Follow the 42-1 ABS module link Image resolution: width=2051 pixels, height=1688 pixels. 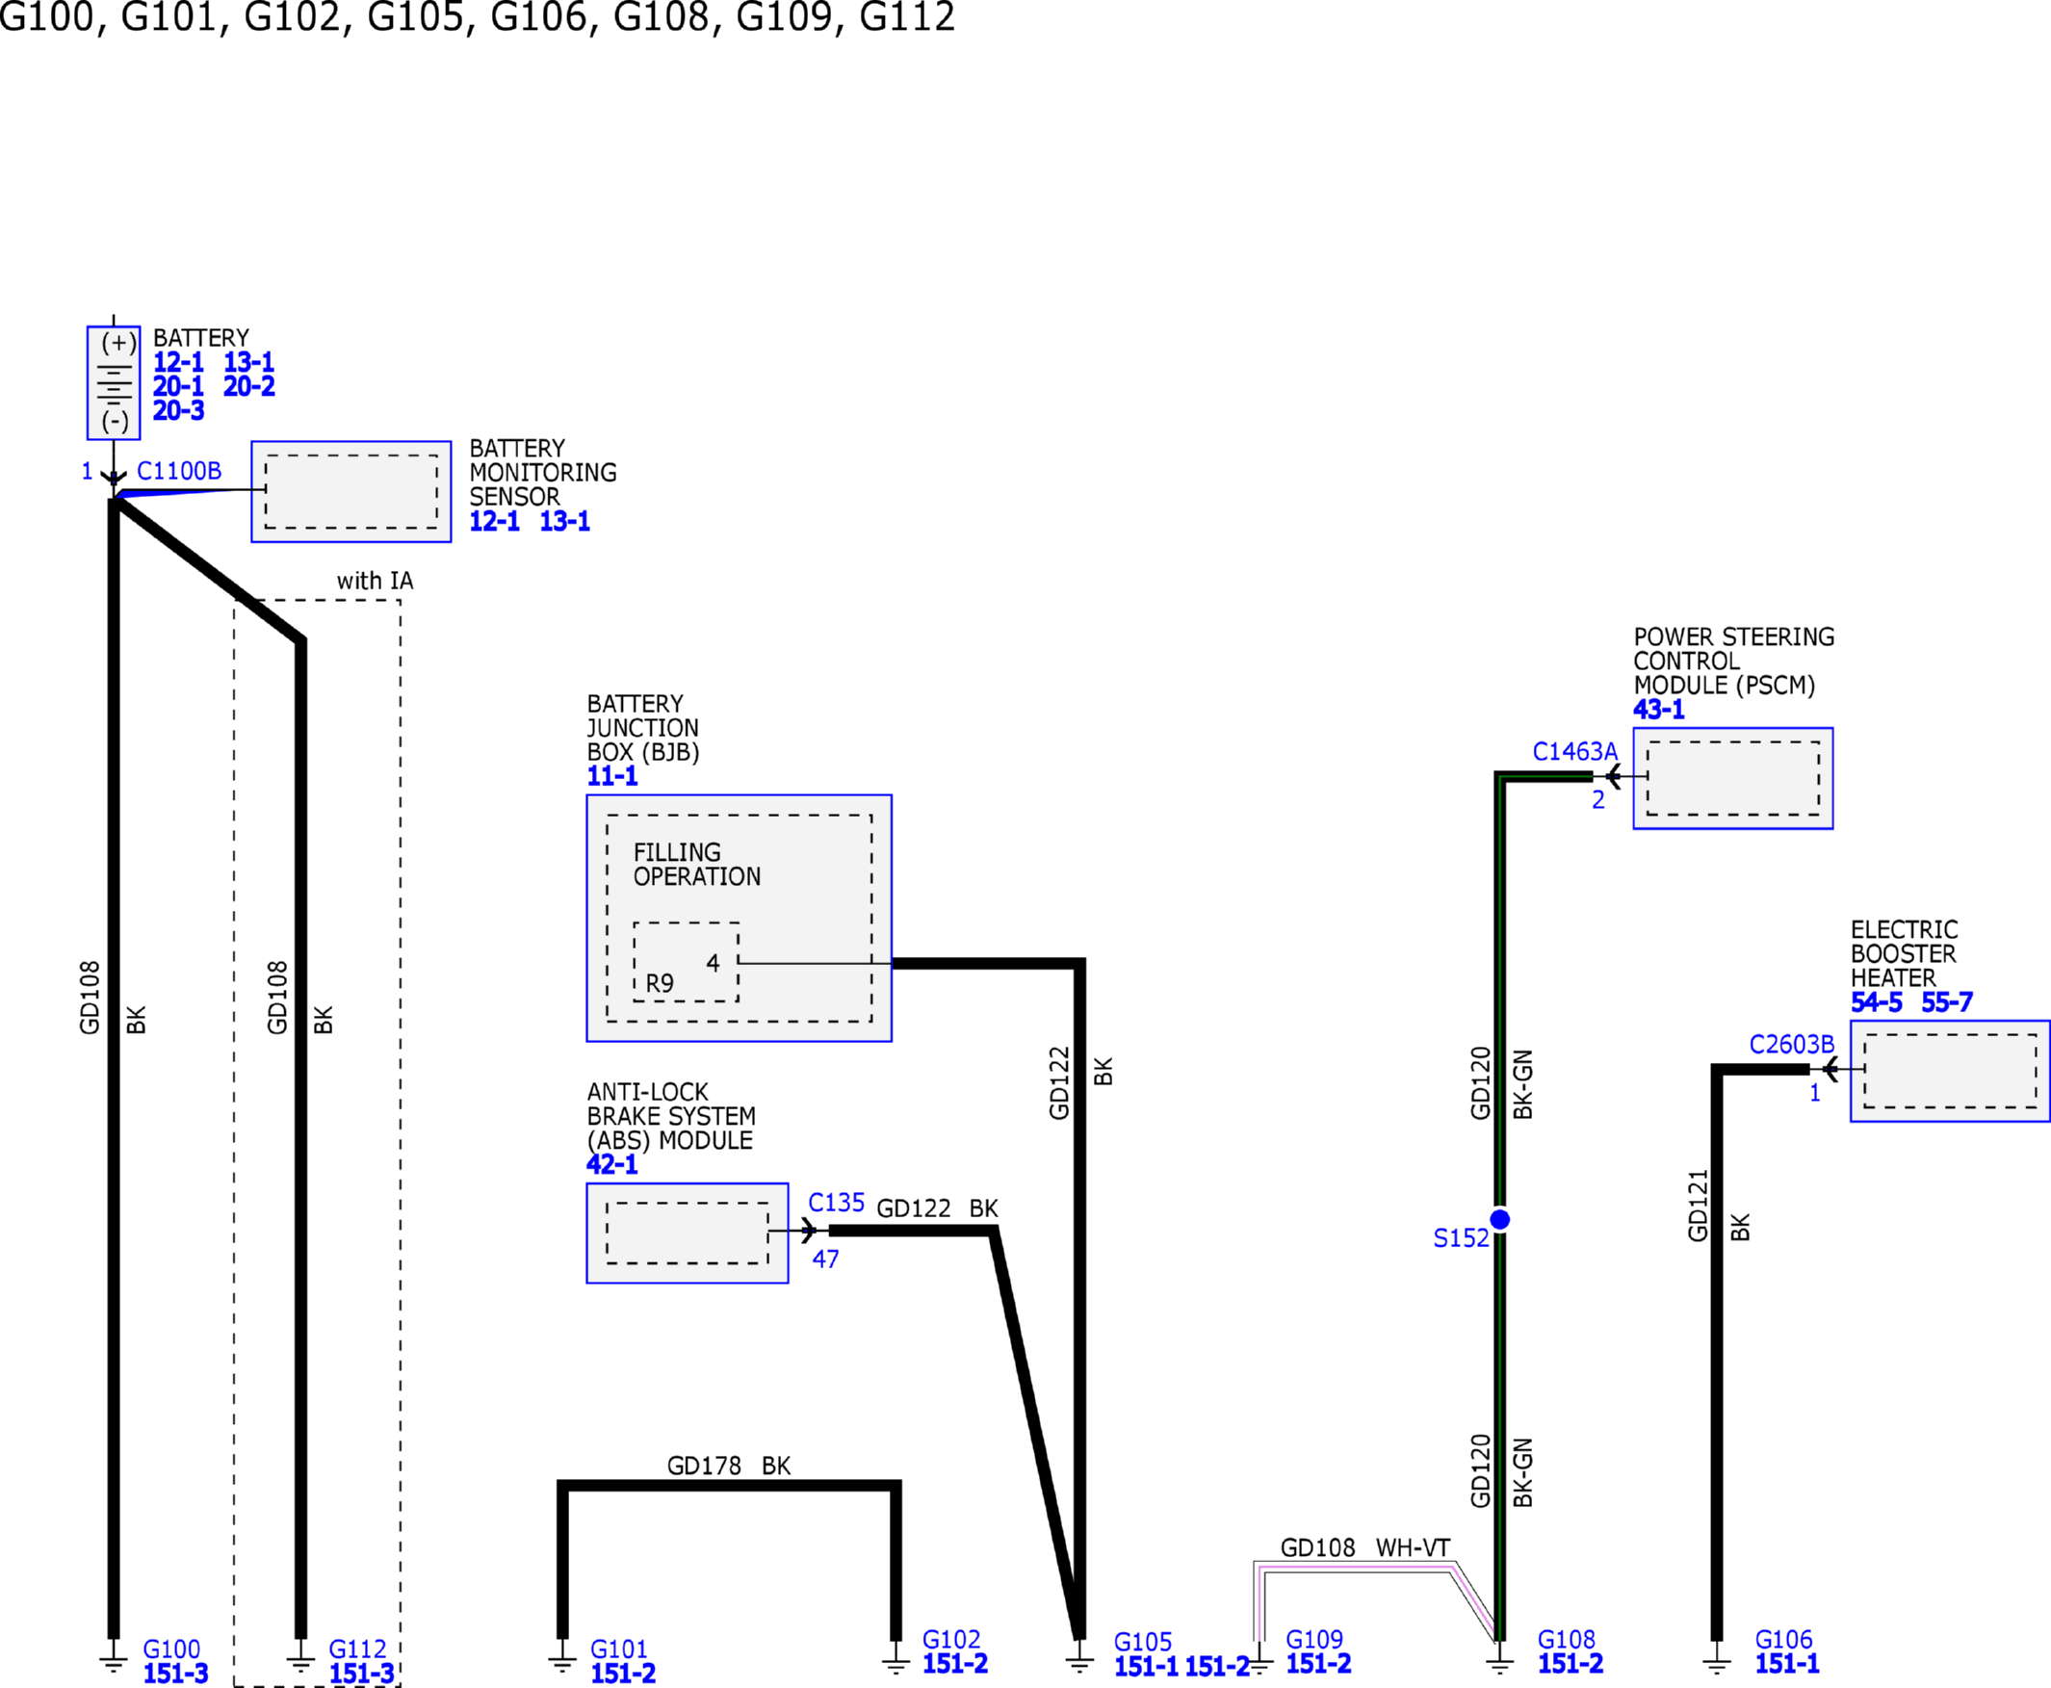[612, 1165]
